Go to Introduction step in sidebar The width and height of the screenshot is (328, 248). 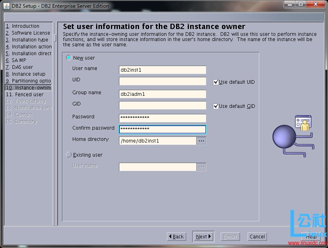[x=25, y=26]
